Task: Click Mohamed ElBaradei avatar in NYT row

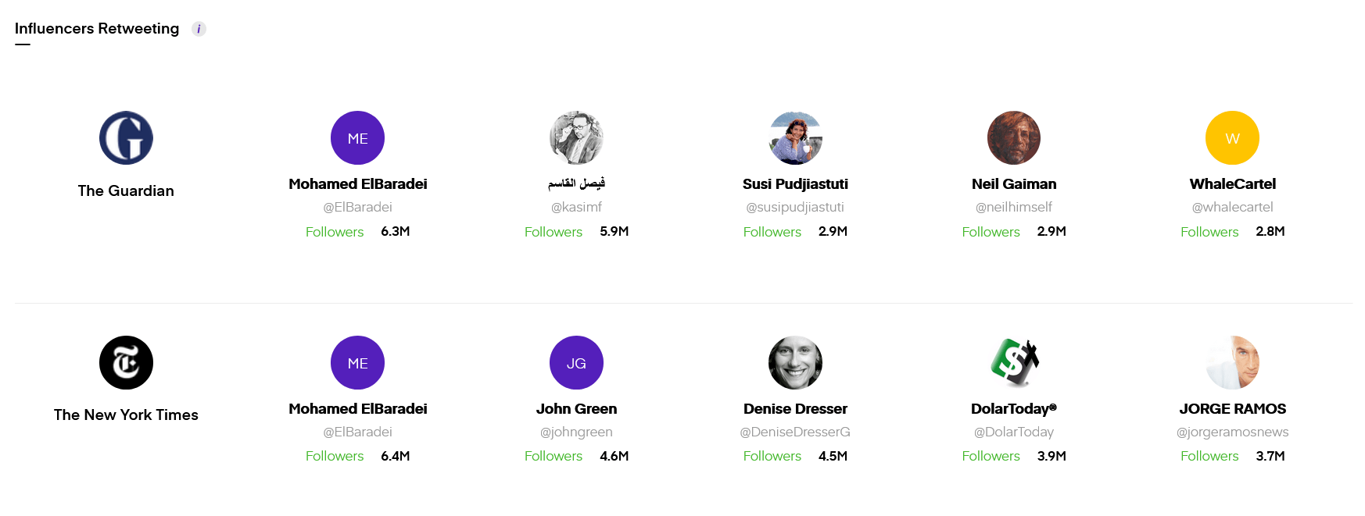Action: click(x=357, y=363)
